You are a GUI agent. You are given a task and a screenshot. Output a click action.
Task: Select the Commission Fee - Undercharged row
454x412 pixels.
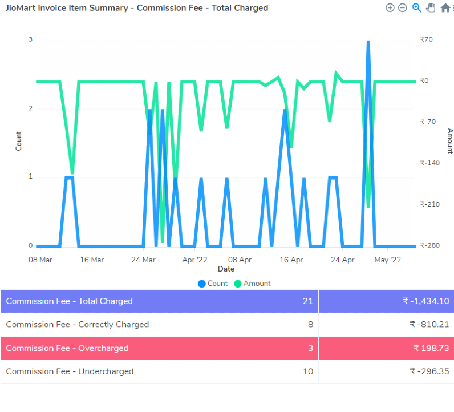pyautogui.click(x=228, y=371)
